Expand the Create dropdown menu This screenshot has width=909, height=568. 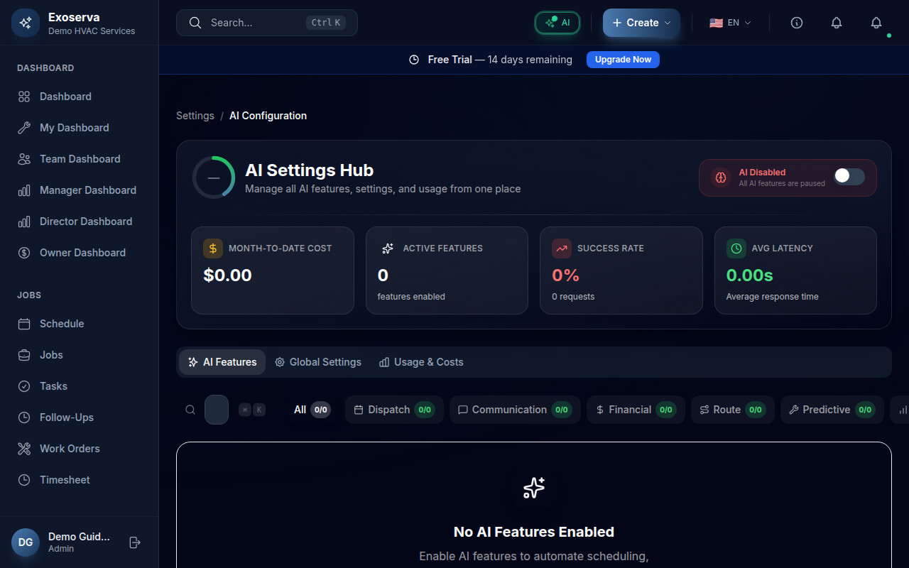tap(641, 23)
